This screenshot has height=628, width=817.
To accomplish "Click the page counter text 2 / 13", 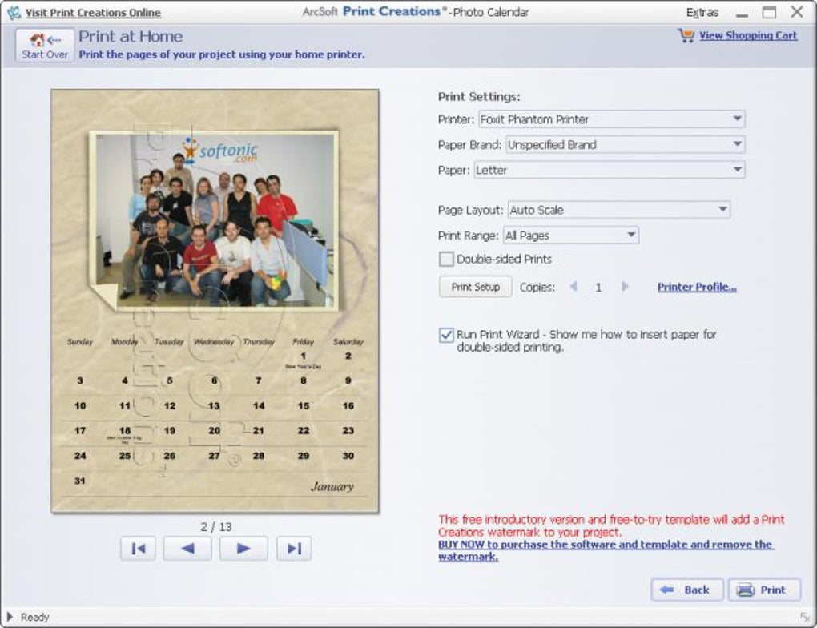I will pyautogui.click(x=215, y=527).
